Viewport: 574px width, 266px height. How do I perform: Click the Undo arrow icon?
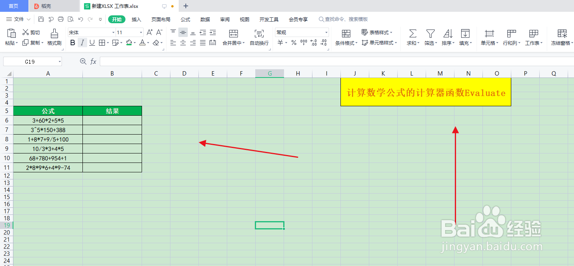pyautogui.click(x=80, y=19)
